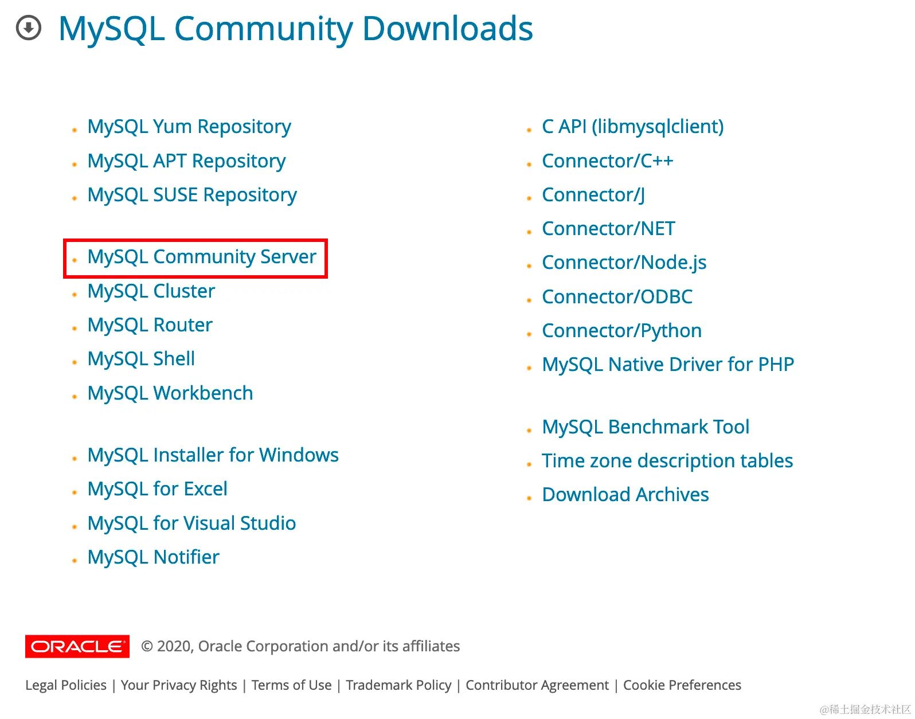The width and height of the screenshot is (915, 719).
Task: Open Connector/J downloads
Action: click(593, 195)
